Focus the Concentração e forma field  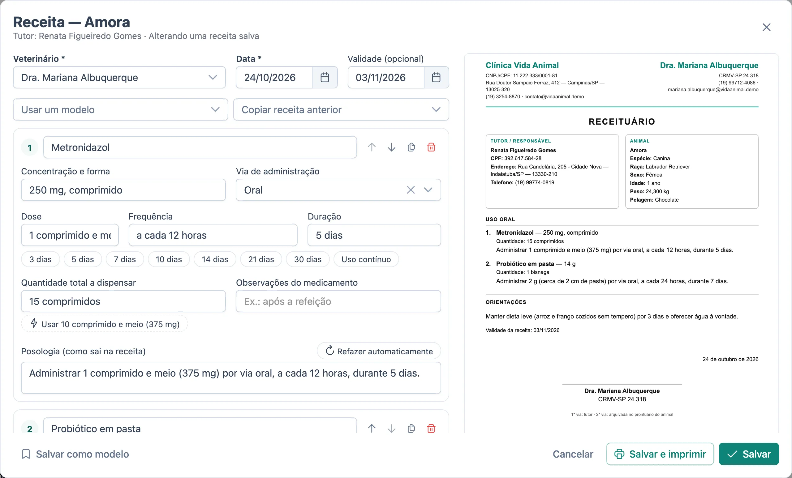click(123, 190)
